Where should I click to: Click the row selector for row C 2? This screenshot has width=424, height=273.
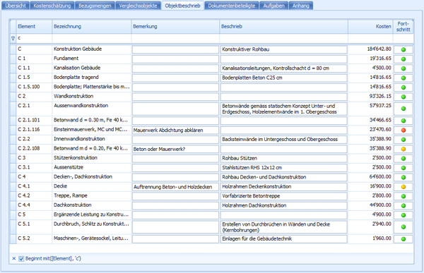click(13, 97)
